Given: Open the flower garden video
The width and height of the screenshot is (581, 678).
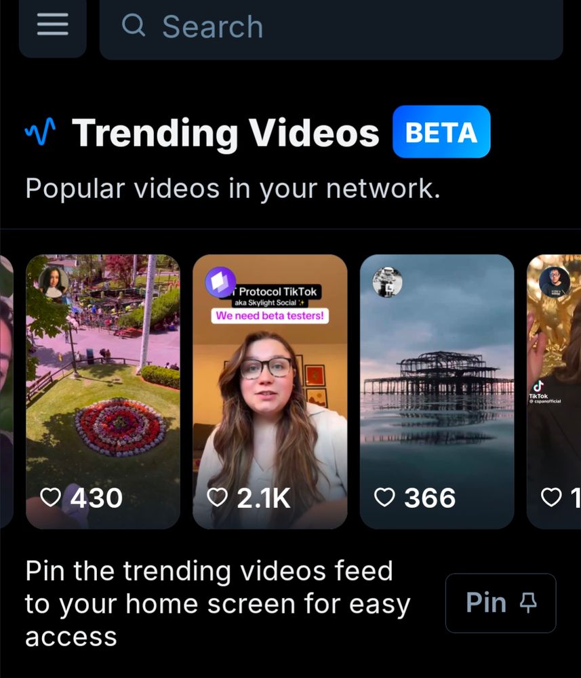Looking at the screenshot, I should tap(103, 391).
